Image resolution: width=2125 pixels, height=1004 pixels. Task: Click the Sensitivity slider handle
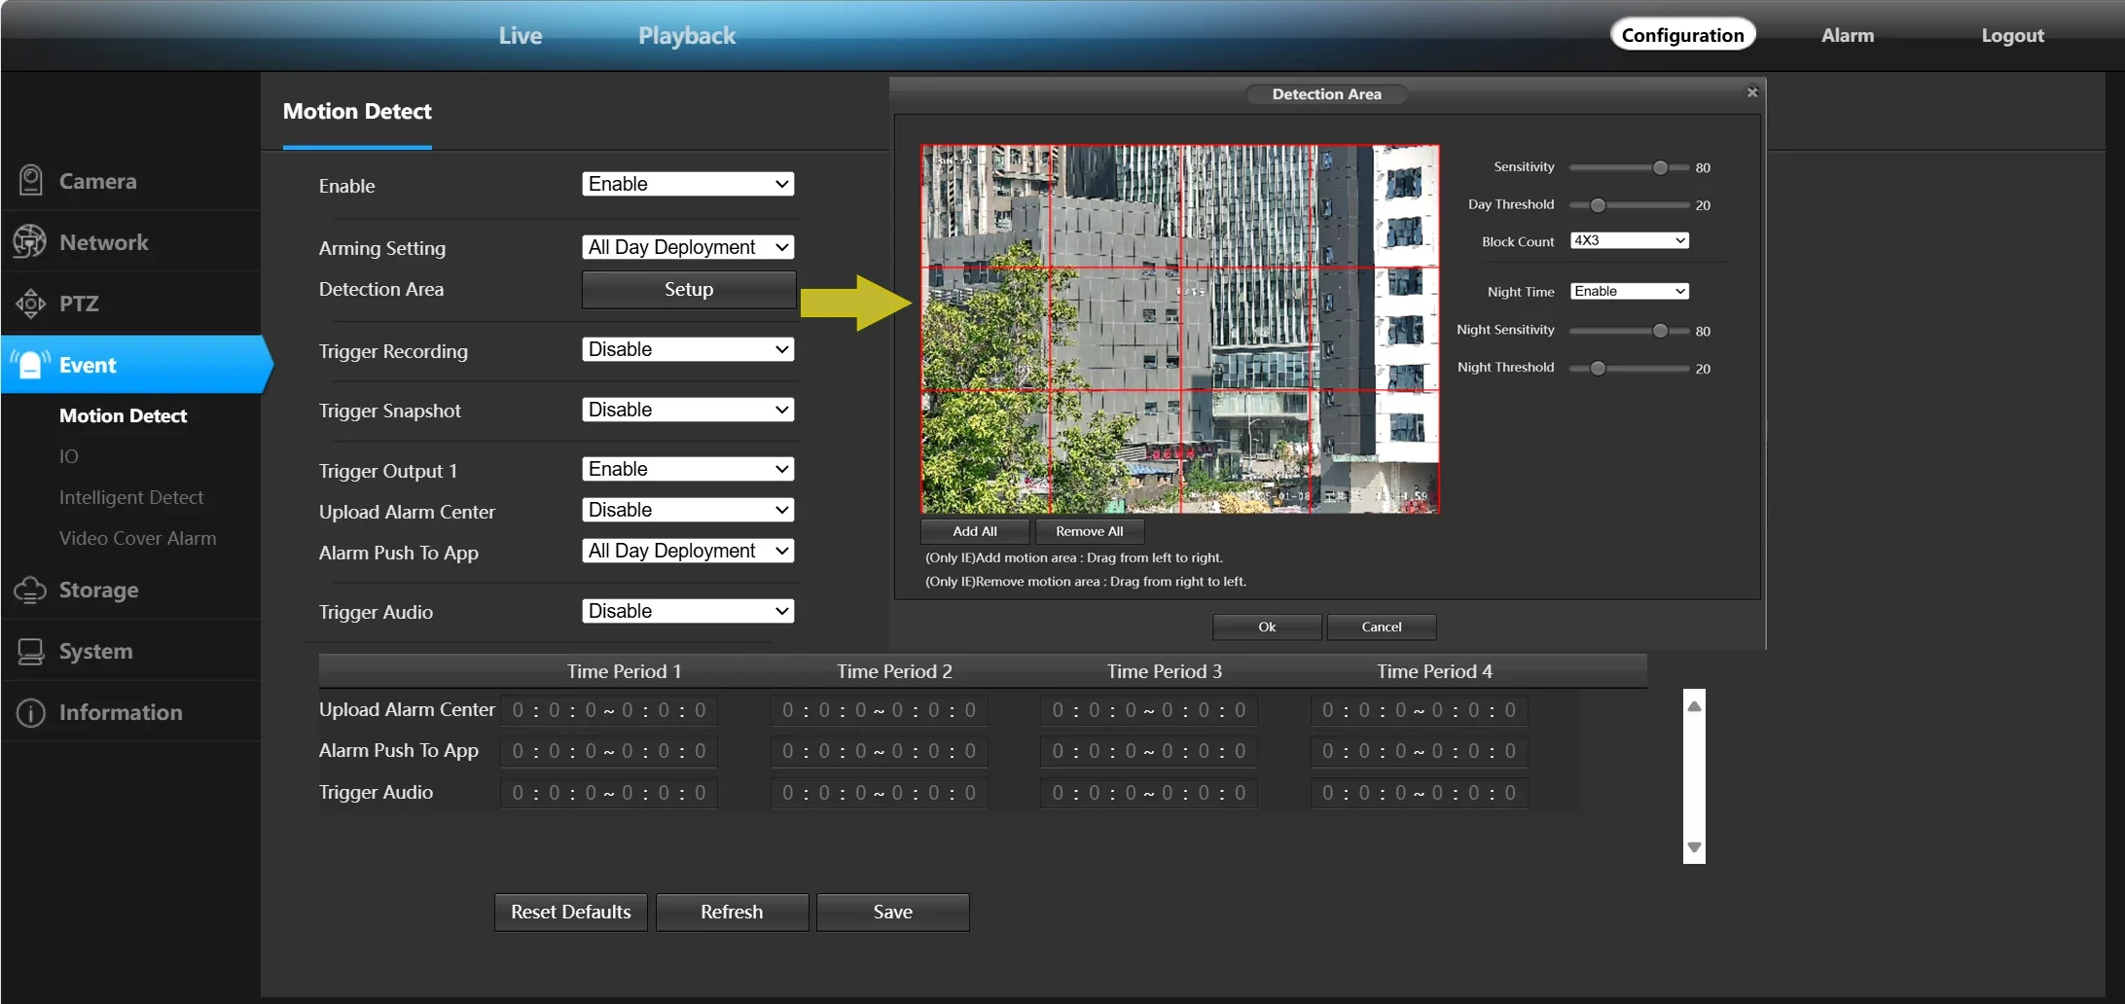[x=1660, y=167]
